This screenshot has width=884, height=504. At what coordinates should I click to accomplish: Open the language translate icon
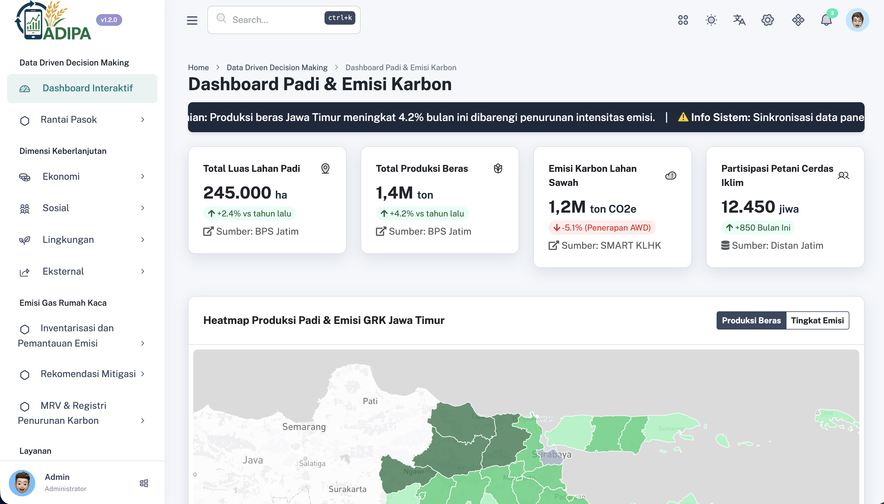739,20
